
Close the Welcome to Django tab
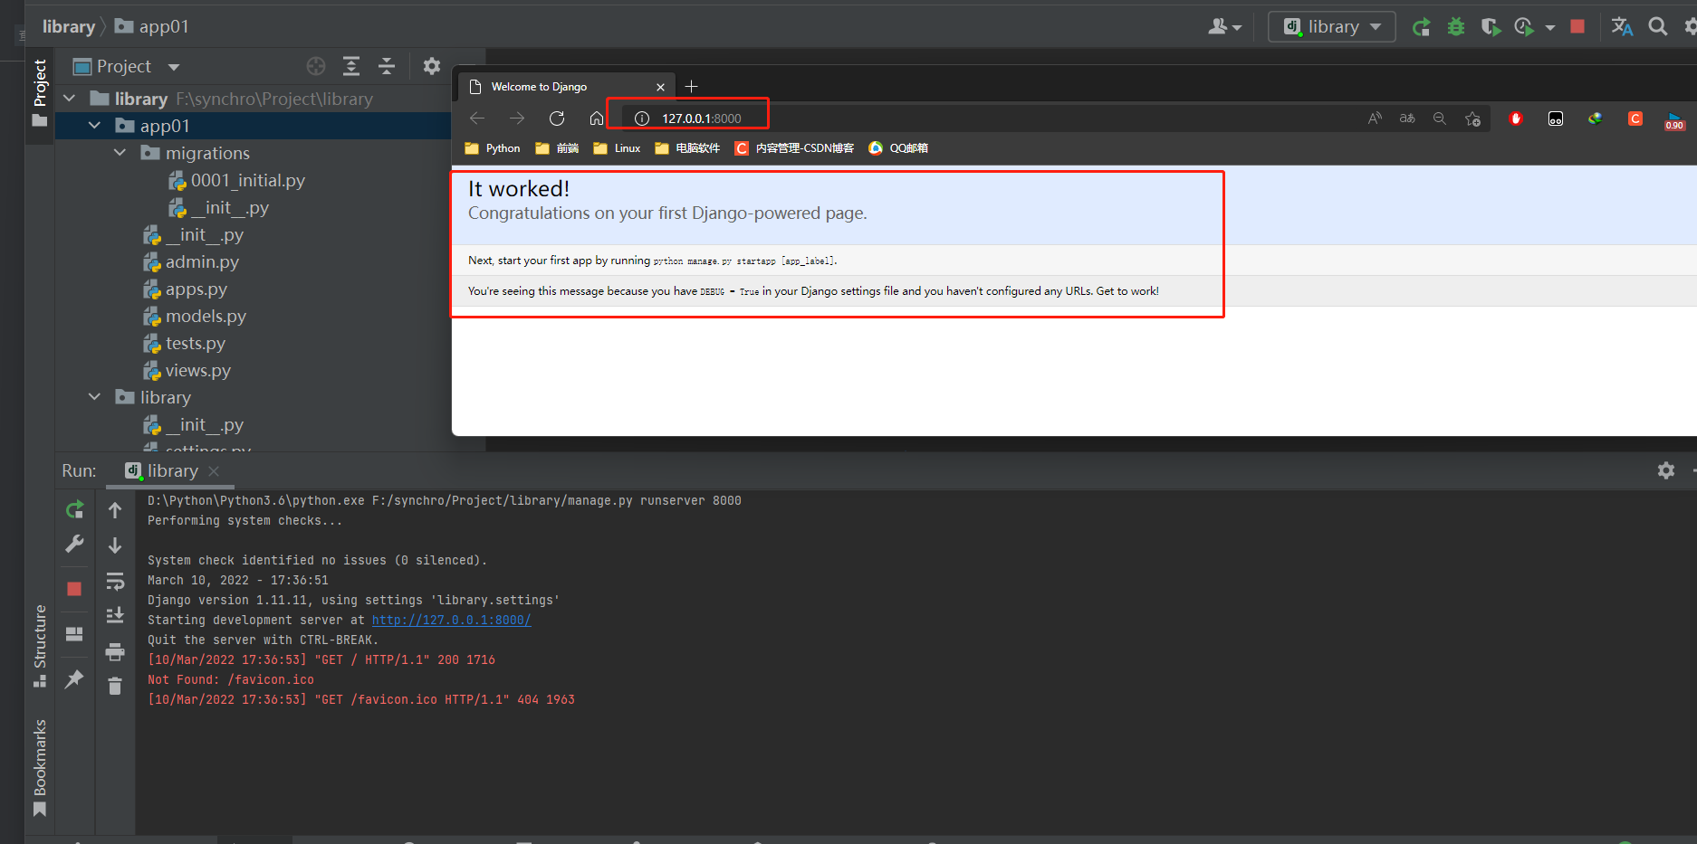pyautogui.click(x=660, y=87)
